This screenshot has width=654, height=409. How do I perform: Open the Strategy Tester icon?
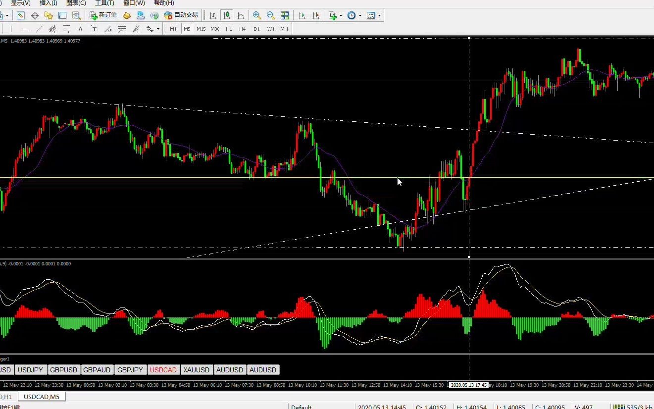pos(76,15)
